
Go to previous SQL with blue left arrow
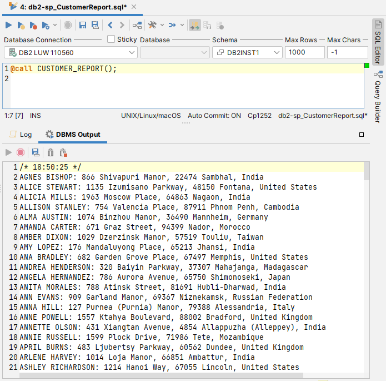coord(110,25)
